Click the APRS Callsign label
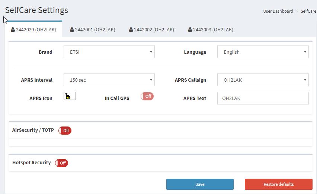 pyautogui.click(x=190, y=80)
